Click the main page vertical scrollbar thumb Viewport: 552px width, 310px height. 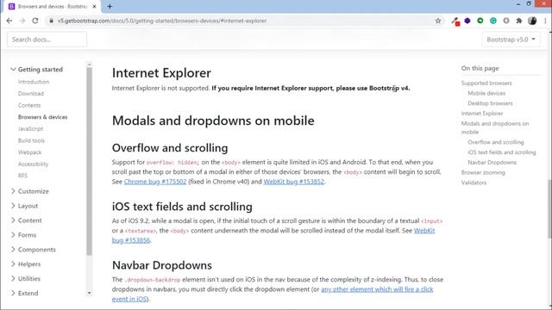coord(549,209)
